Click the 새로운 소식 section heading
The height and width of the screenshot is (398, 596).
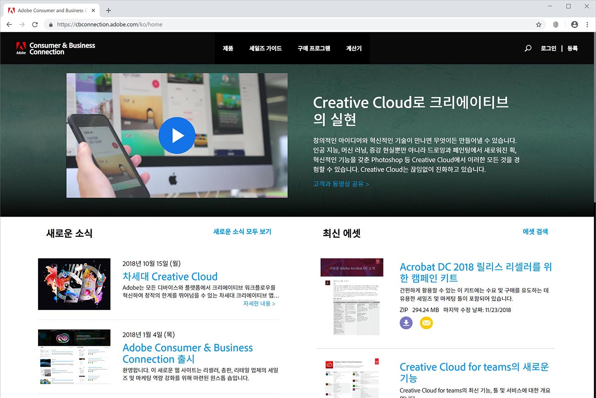pyautogui.click(x=69, y=233)
